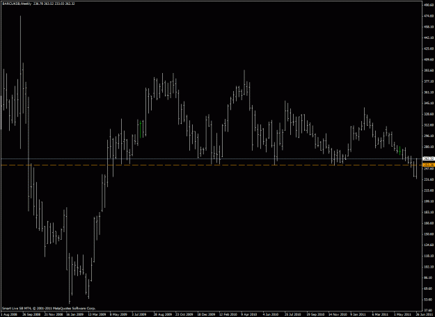Click the 328.60 price axis label
The image size is (435, 317).
point(429,114)
